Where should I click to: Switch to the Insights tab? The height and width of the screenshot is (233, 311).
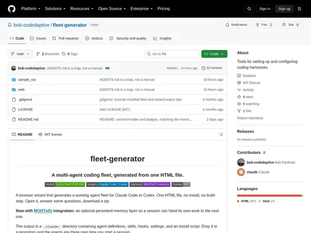coord(162,38)
